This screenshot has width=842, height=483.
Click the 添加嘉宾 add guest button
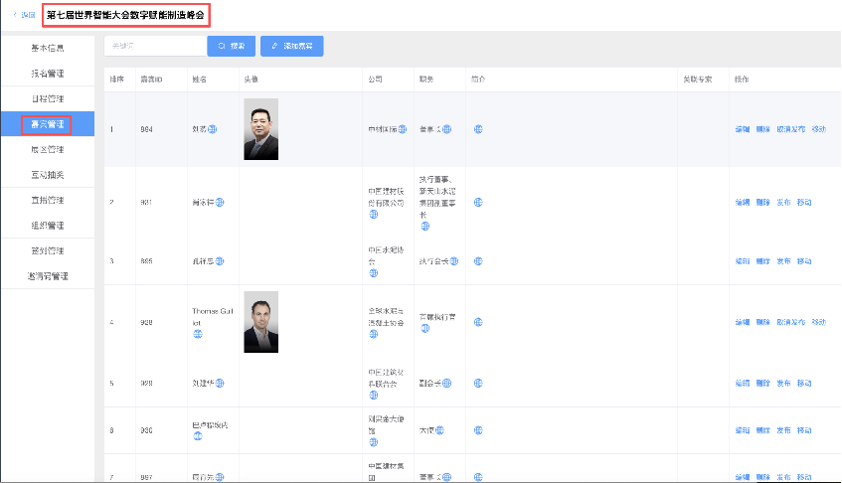tap(291, 46)
